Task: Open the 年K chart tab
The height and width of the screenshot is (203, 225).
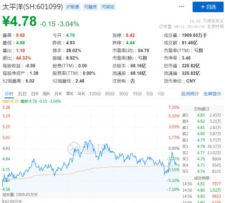Action: point(81,94)
